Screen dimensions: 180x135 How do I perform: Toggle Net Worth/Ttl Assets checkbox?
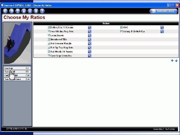49,52
